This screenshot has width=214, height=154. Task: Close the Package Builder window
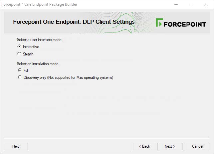[206, 4]
